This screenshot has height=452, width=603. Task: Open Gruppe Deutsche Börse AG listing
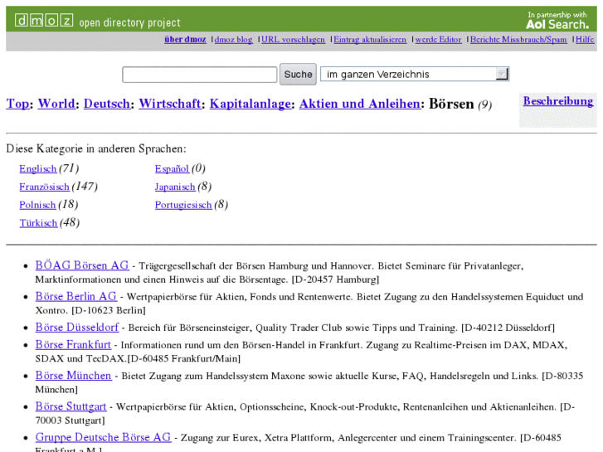click(103, 437)
